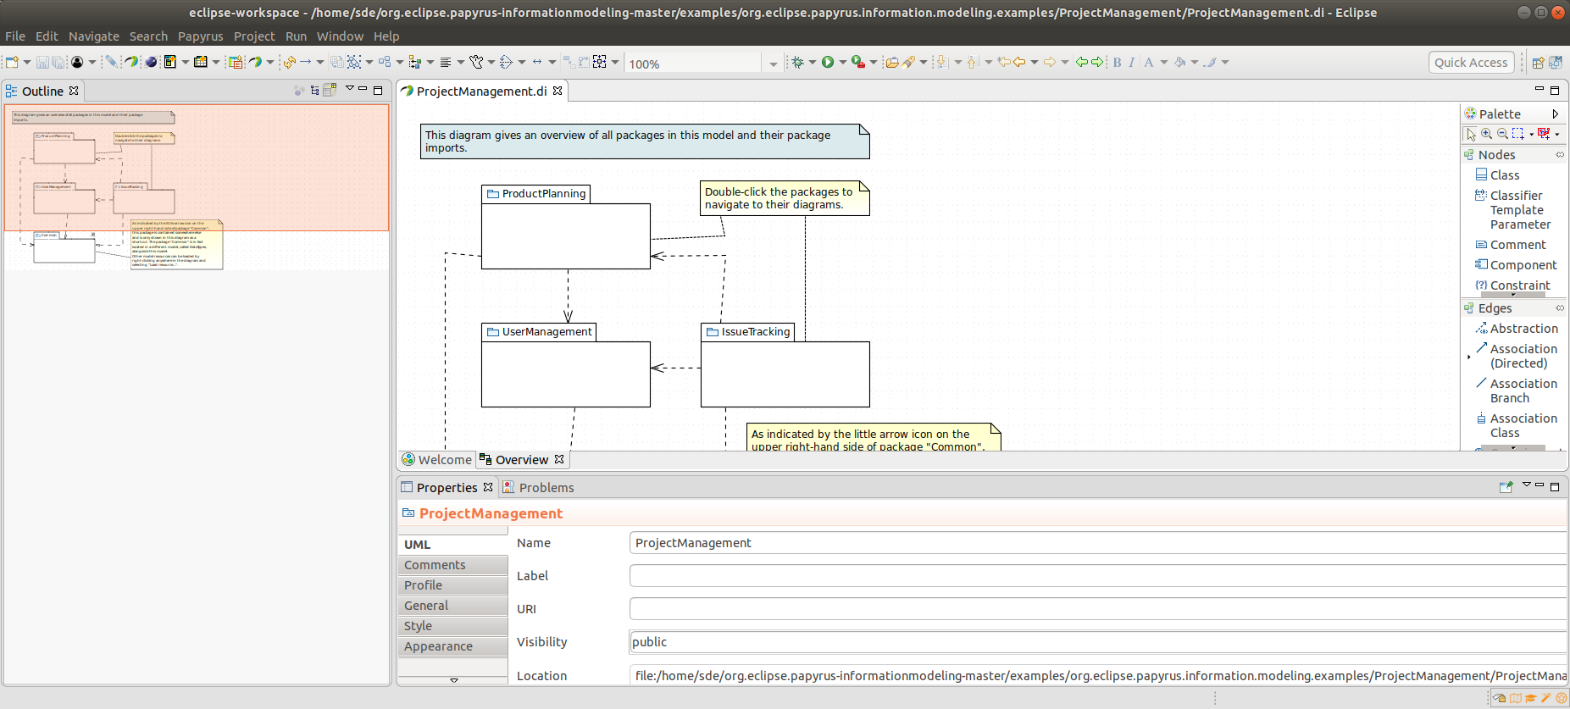
Task: Select the ProductPlanning package in diagram
Action: click(x=565, y=227)
